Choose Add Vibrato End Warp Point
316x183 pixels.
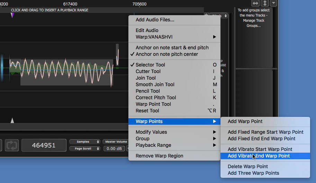click(259, 156)
